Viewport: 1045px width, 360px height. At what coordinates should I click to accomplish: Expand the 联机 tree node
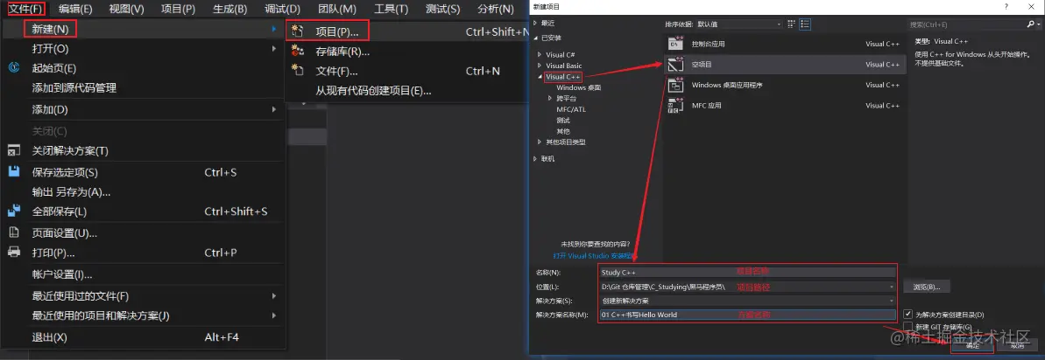tap(535, 159)
